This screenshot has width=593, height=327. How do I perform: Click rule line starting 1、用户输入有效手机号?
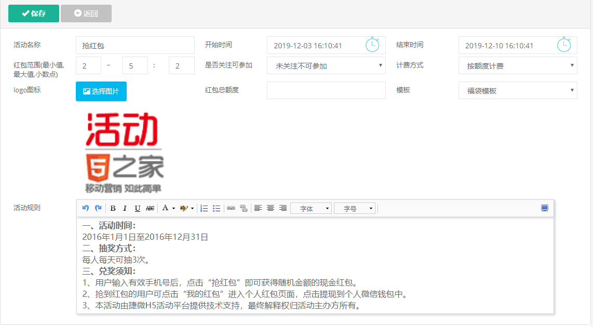tap(220, 282)
